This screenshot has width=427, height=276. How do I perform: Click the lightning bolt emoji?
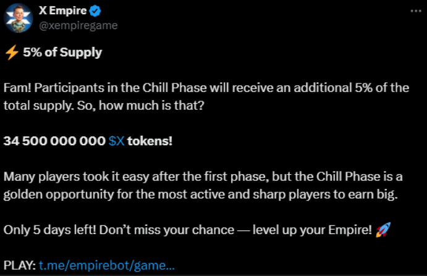[x=12, y=52]
